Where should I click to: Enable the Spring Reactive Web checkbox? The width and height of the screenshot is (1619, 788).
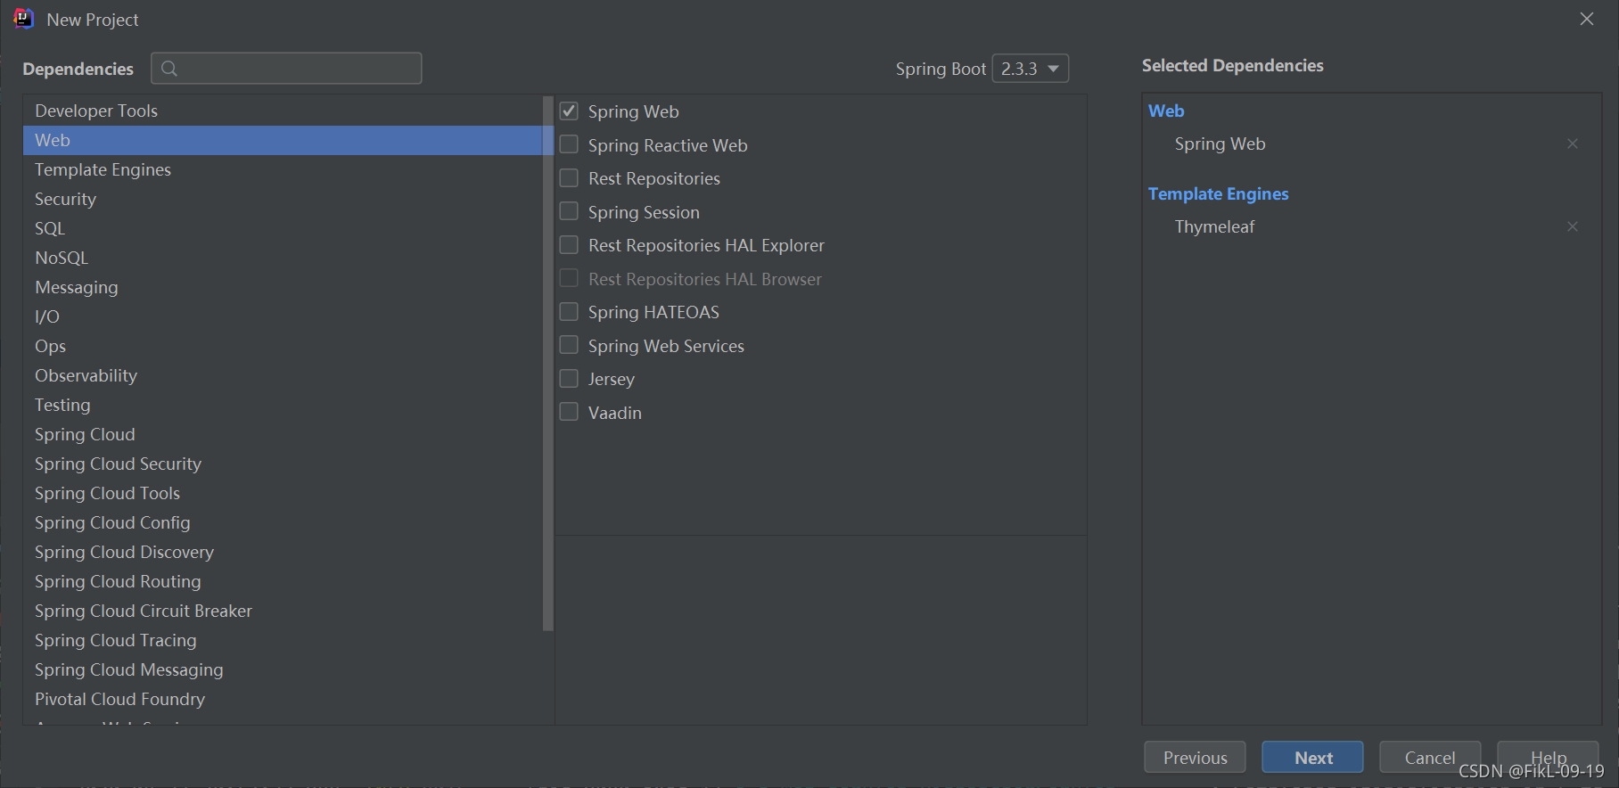pos(569,144)
